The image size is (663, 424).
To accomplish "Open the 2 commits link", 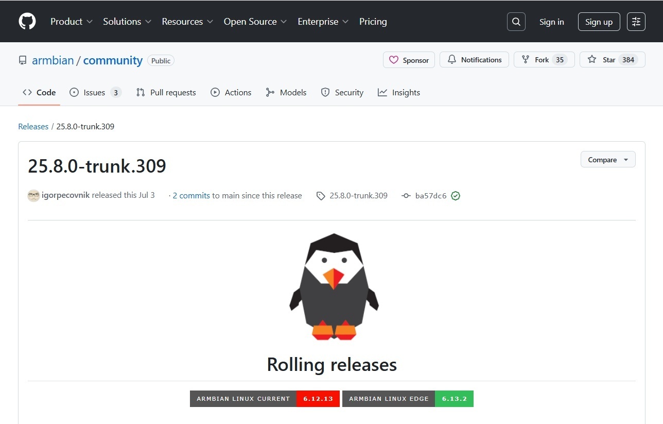I will [191, 196].
